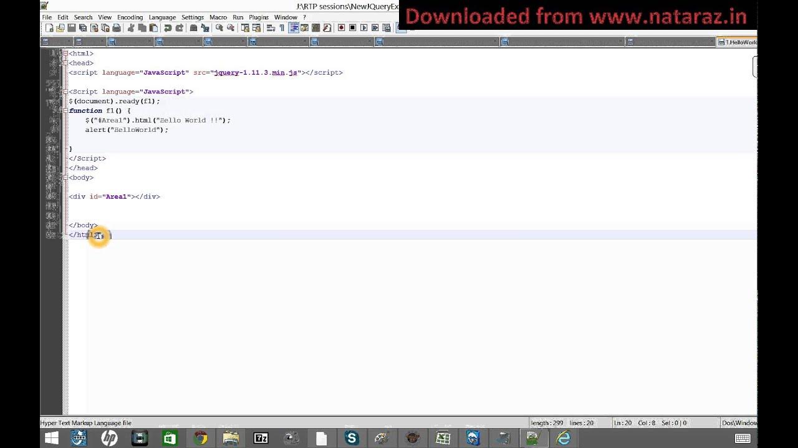Click the macro Playback icon
The width and height of the screenshot is (798, 448).
(364, 28)
